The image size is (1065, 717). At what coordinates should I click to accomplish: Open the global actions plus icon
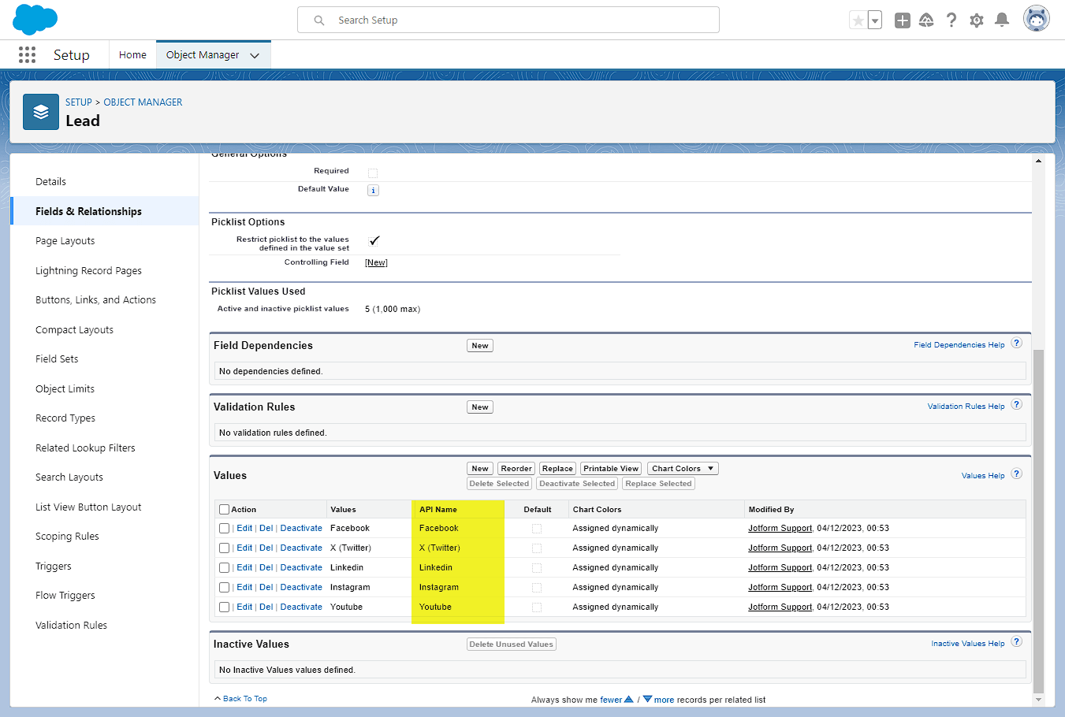[x=902, y=20]
